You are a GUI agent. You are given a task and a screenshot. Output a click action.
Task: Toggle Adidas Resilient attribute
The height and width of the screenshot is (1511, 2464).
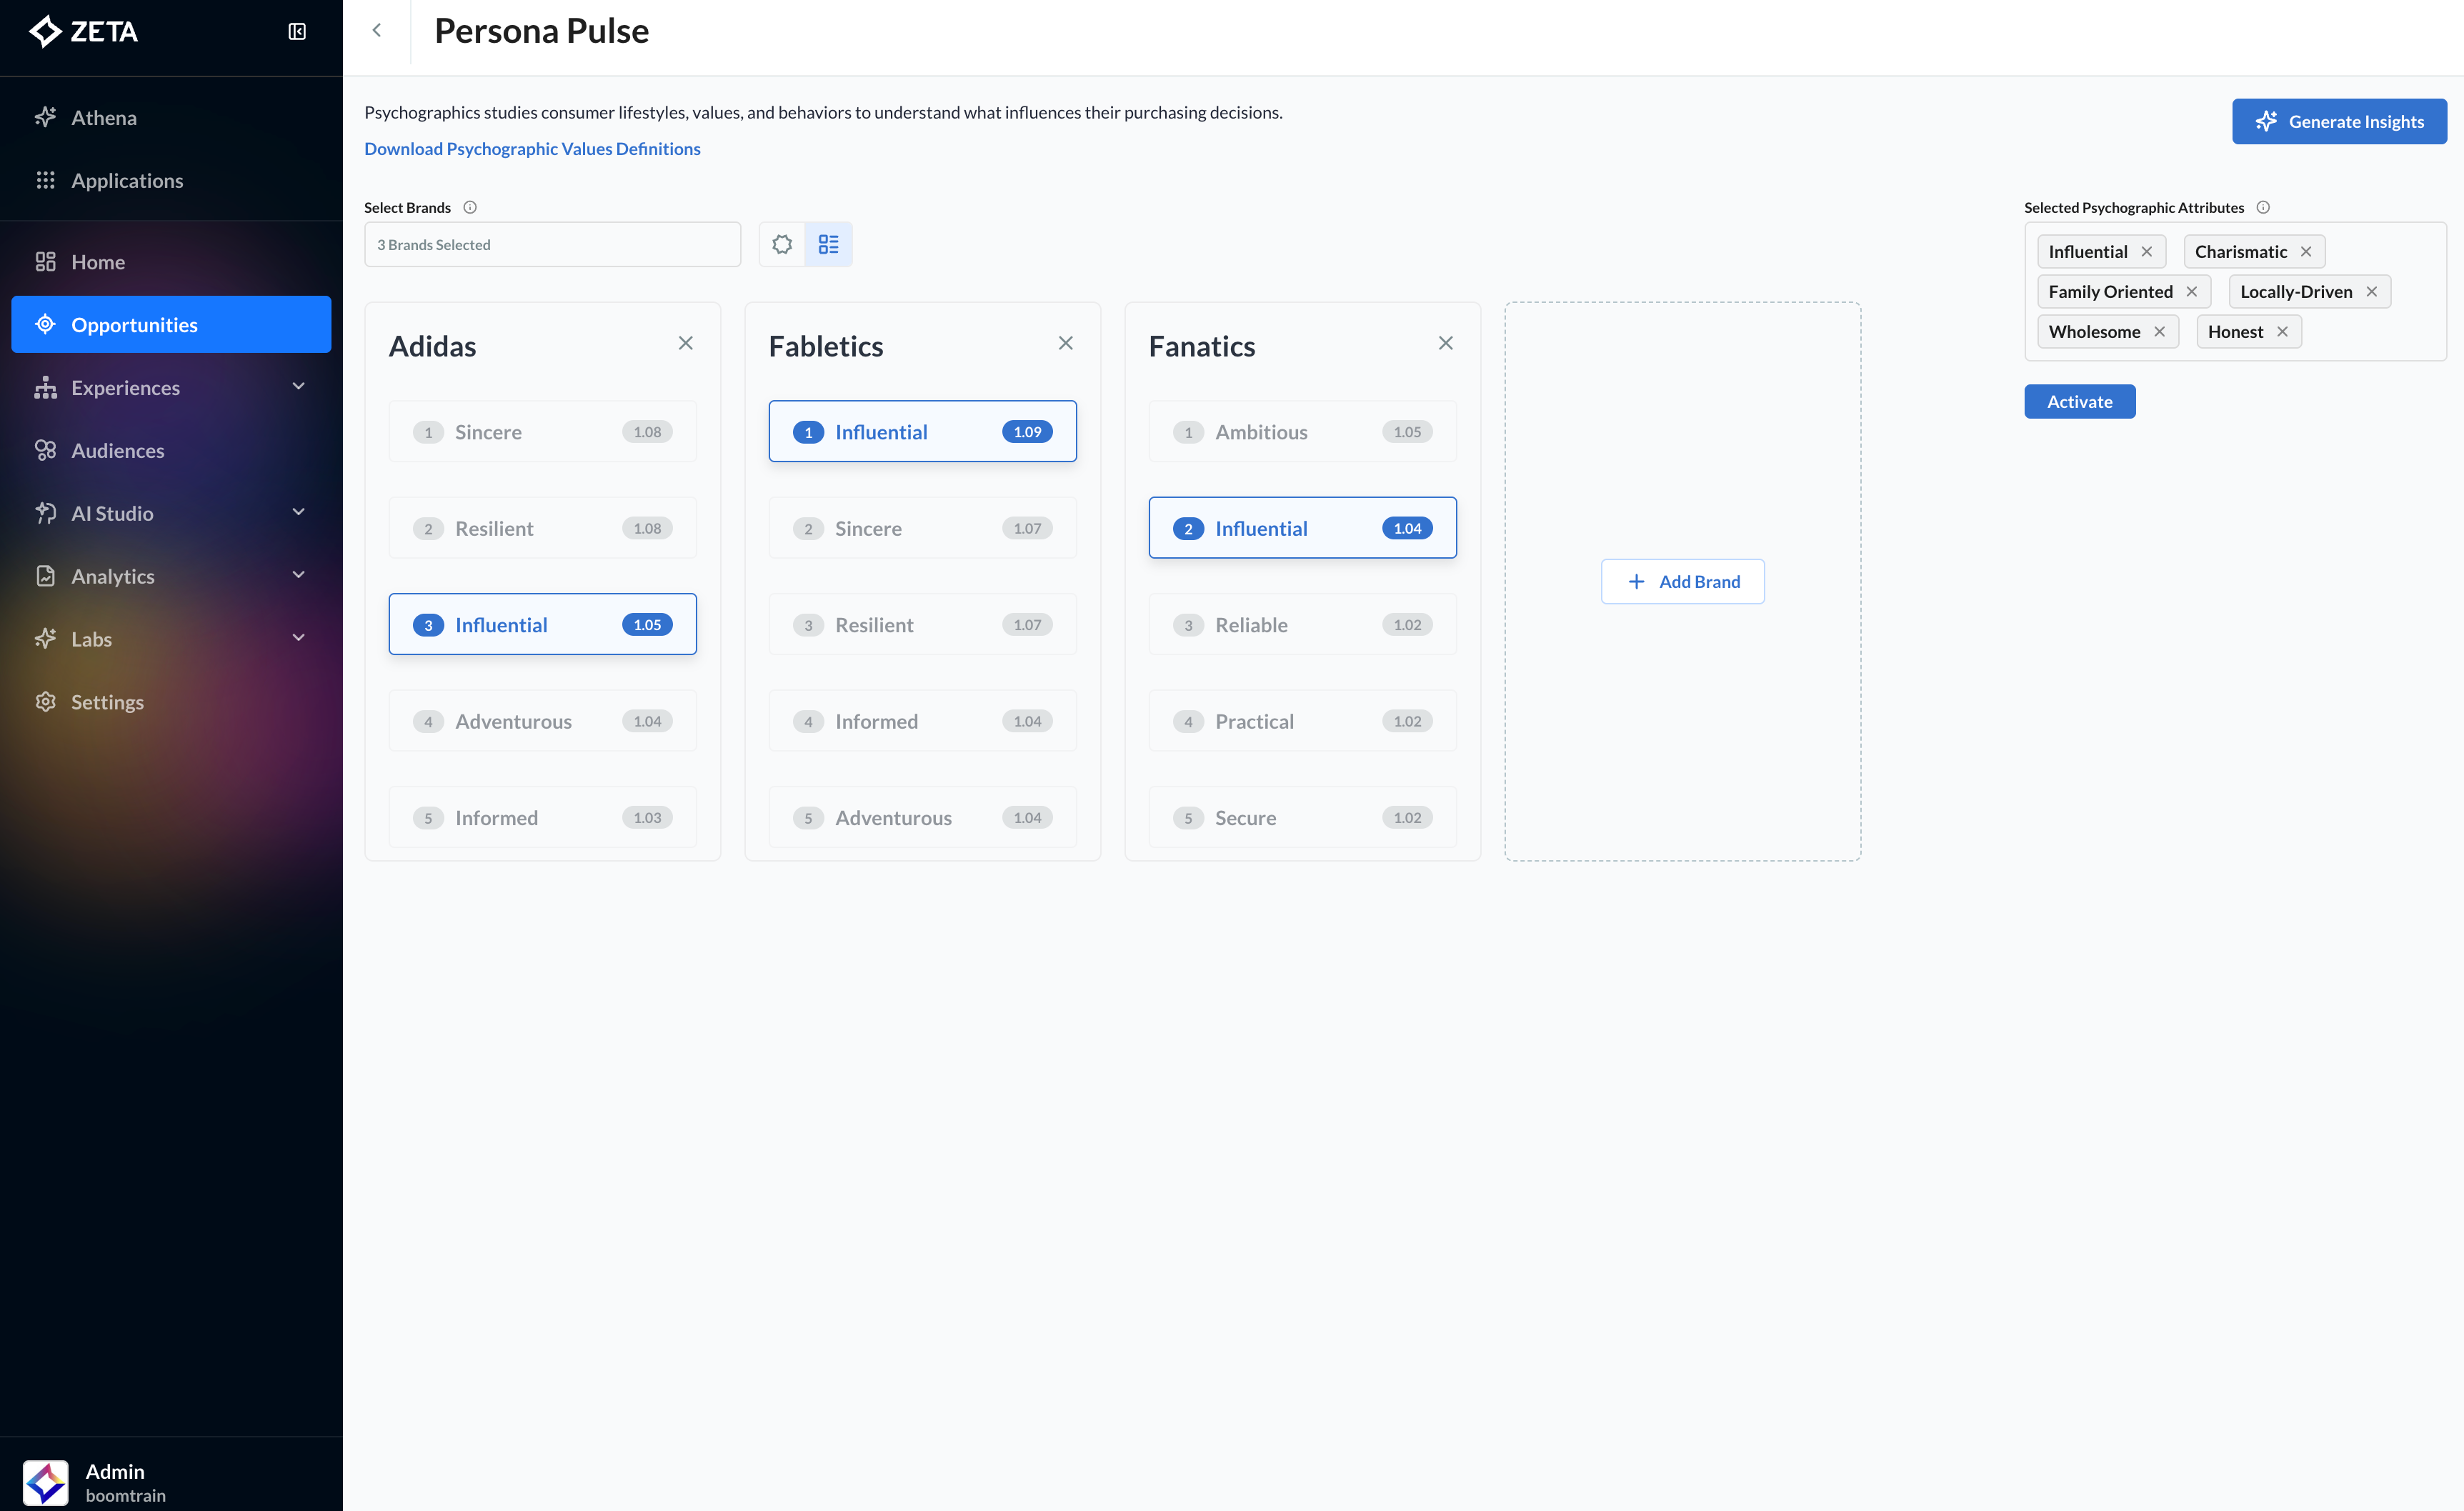[543, 528]
